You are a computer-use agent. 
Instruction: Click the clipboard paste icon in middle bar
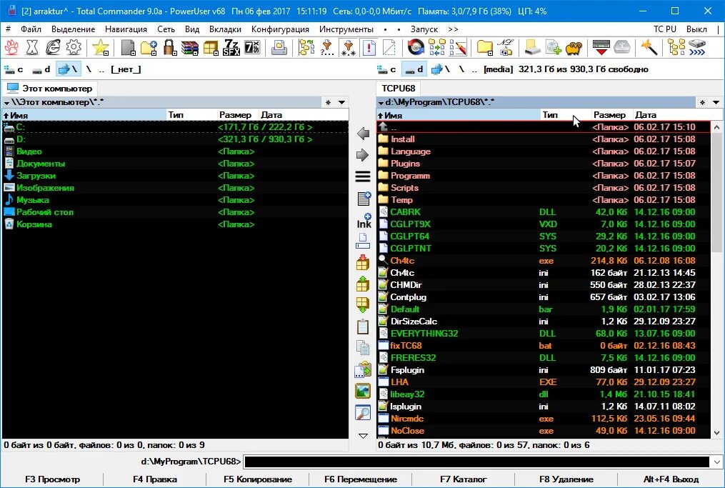(x=363, y=327)
